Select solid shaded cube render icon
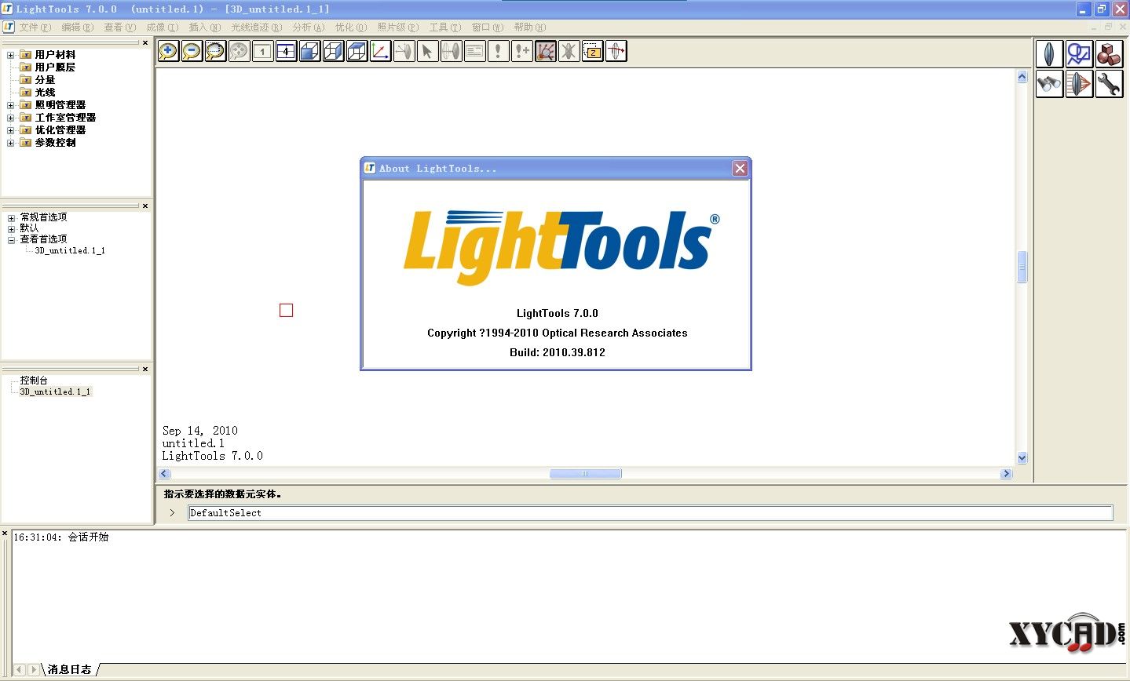The image size is (1130, 681). pos(309,52)
